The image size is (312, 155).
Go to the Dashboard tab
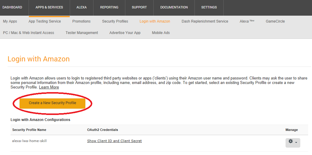point(12,8)
